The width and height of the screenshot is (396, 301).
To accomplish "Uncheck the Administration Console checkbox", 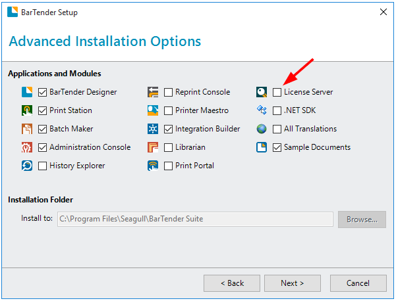I will [42, 148].
